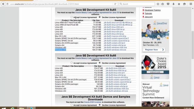
Task: Download jdk-8u65-macosx-x64.dmg
Action: [x=115, y=36]
